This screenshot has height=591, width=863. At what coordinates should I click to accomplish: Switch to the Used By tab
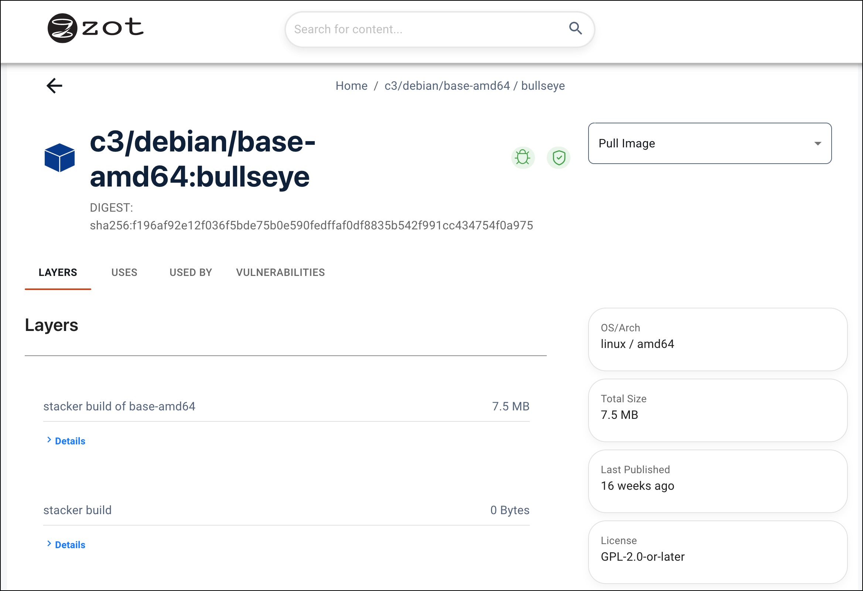tap(191, 273)
